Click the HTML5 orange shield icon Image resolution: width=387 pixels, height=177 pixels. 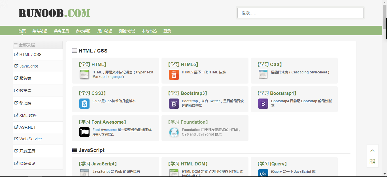174,75
